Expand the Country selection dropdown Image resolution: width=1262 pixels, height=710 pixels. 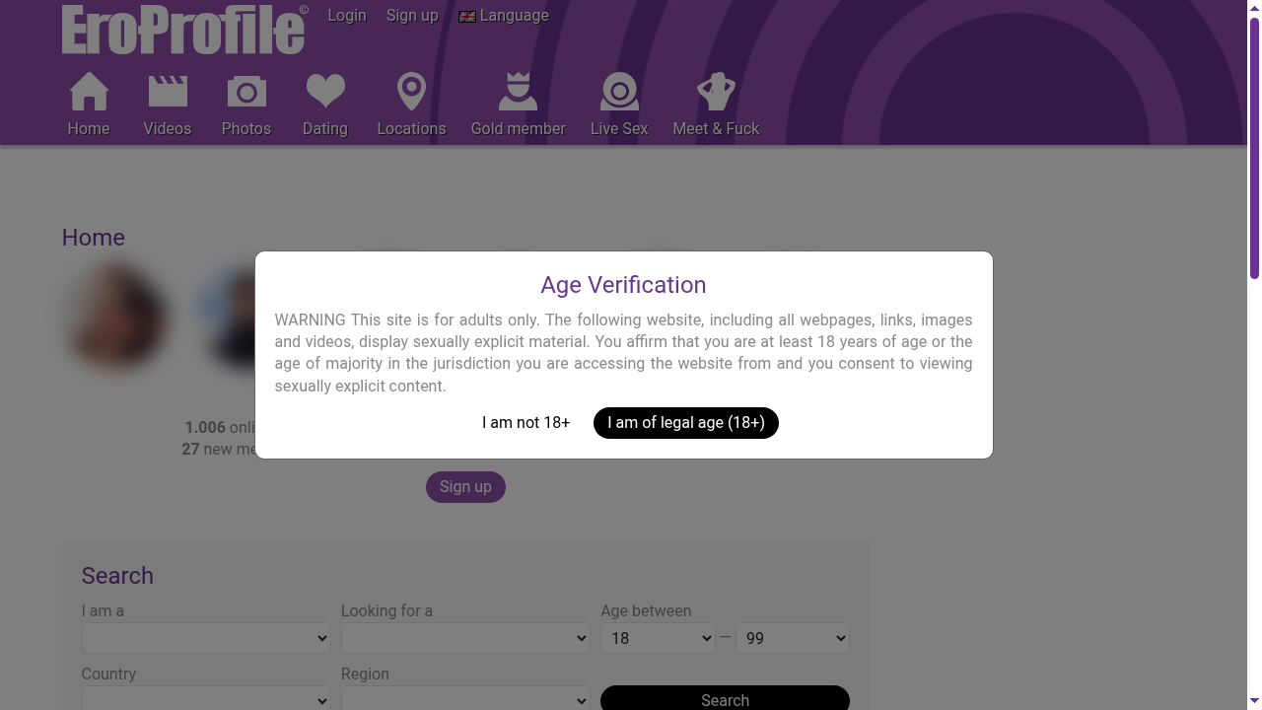205,699
